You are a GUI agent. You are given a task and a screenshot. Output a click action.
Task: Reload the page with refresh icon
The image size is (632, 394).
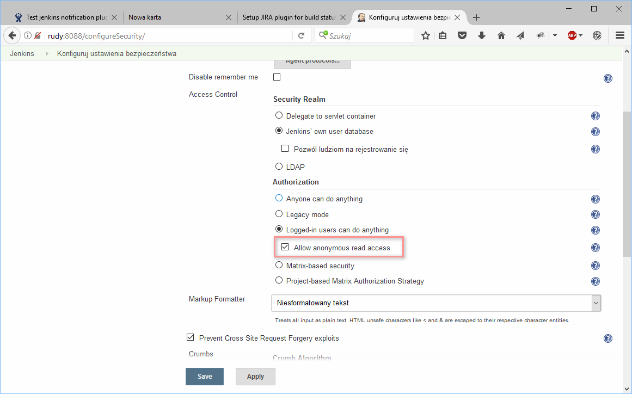(301, 36)
